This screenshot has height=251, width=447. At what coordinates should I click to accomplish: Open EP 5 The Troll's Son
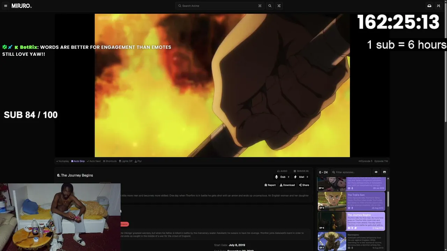[351, 201]
